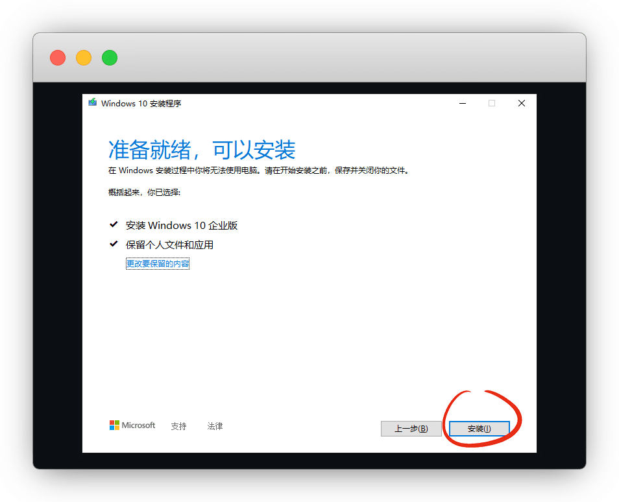Select the 保留个人文件和应用 text
The height and width of the screenshot is (502, 619).
coord(169,245)
